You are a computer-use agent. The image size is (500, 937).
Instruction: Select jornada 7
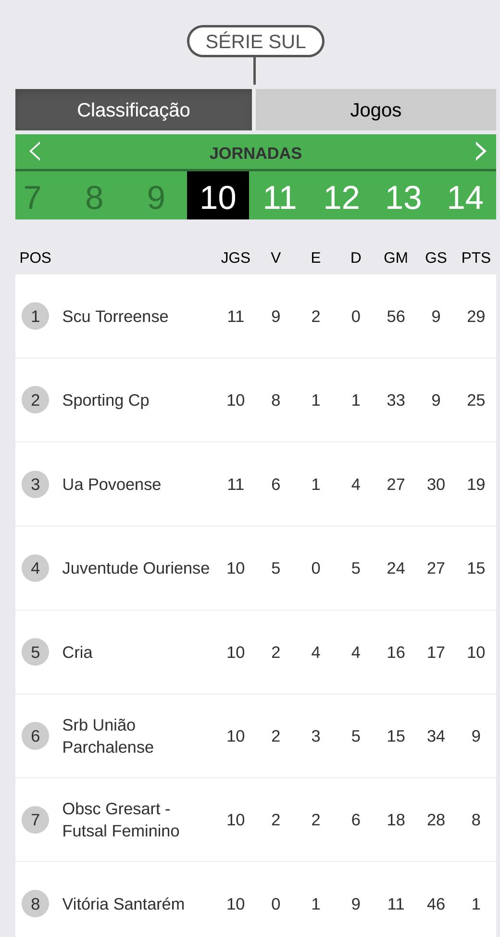[32, 197]
